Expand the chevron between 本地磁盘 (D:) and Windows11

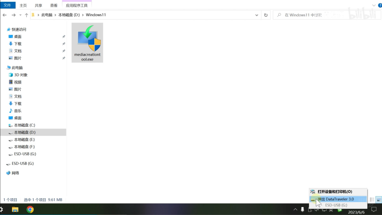(83, 15)
